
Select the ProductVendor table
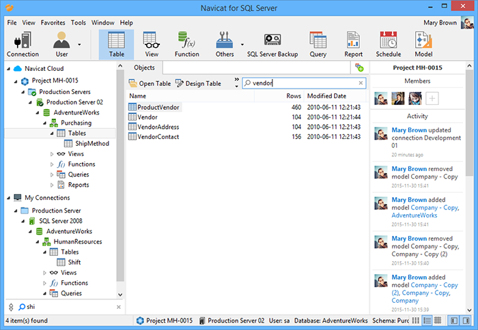[x=154, y=107]
